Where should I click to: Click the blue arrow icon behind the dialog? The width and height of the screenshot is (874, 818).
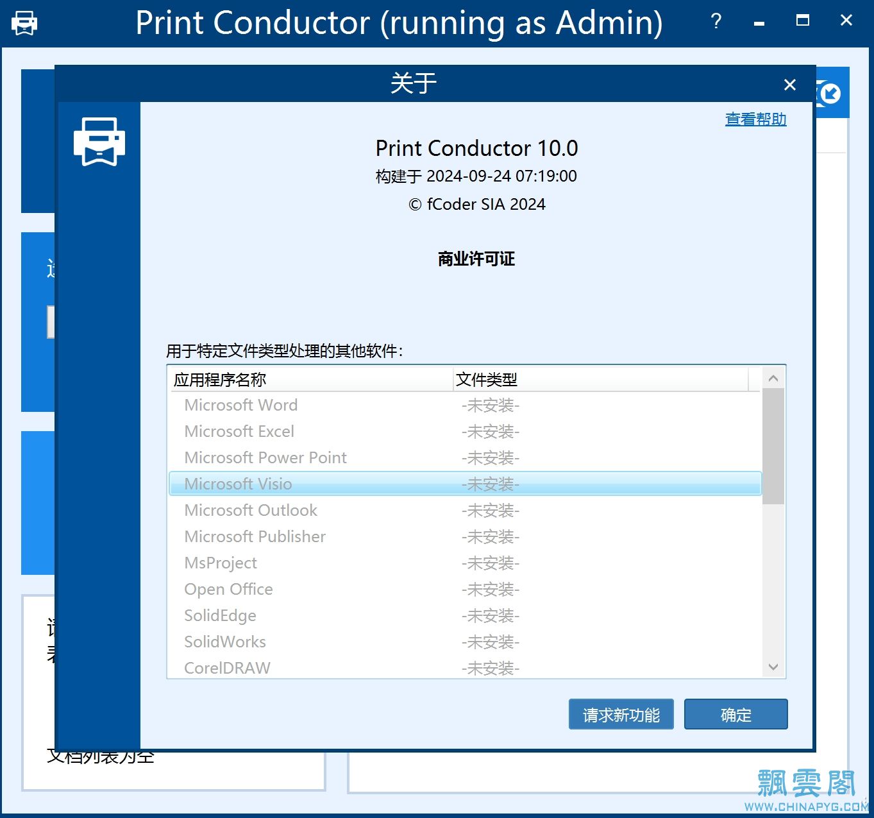coord(830,94)
